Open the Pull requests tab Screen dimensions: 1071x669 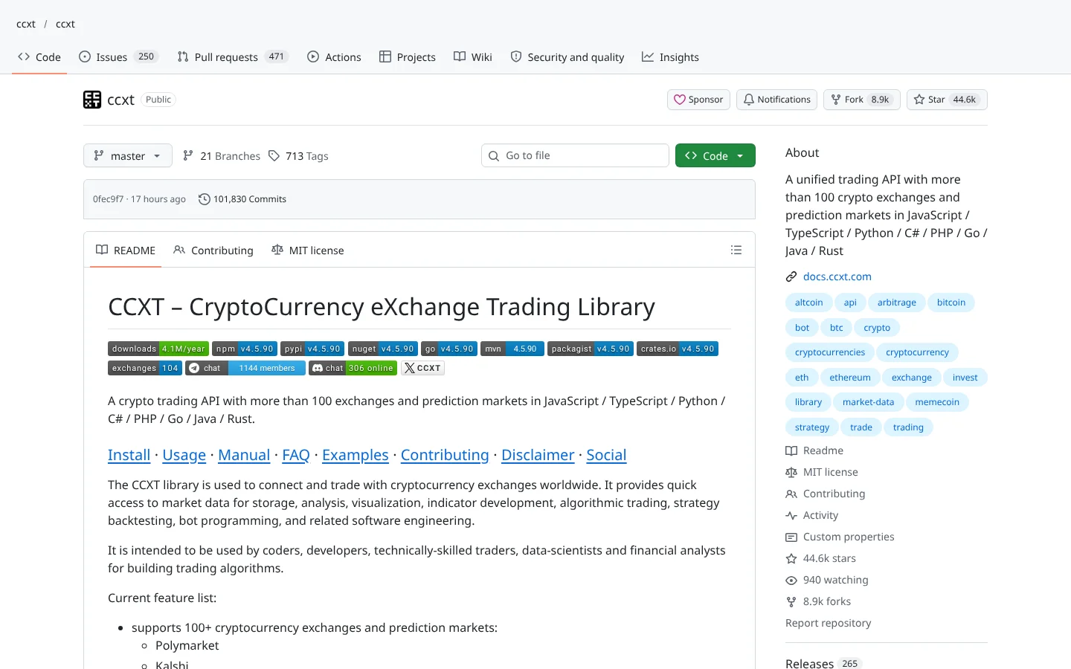click(x=232, y=56)
